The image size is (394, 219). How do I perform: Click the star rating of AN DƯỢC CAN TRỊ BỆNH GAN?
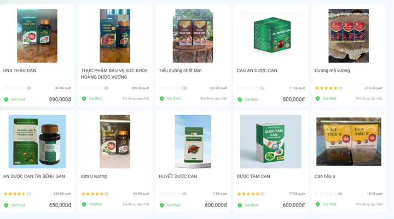(15, 194)
